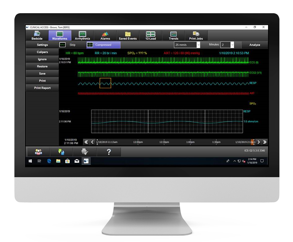This screenshot has height=242, width=293.
Task: Open the 12-Lead view
Action: tap(150, 35)
